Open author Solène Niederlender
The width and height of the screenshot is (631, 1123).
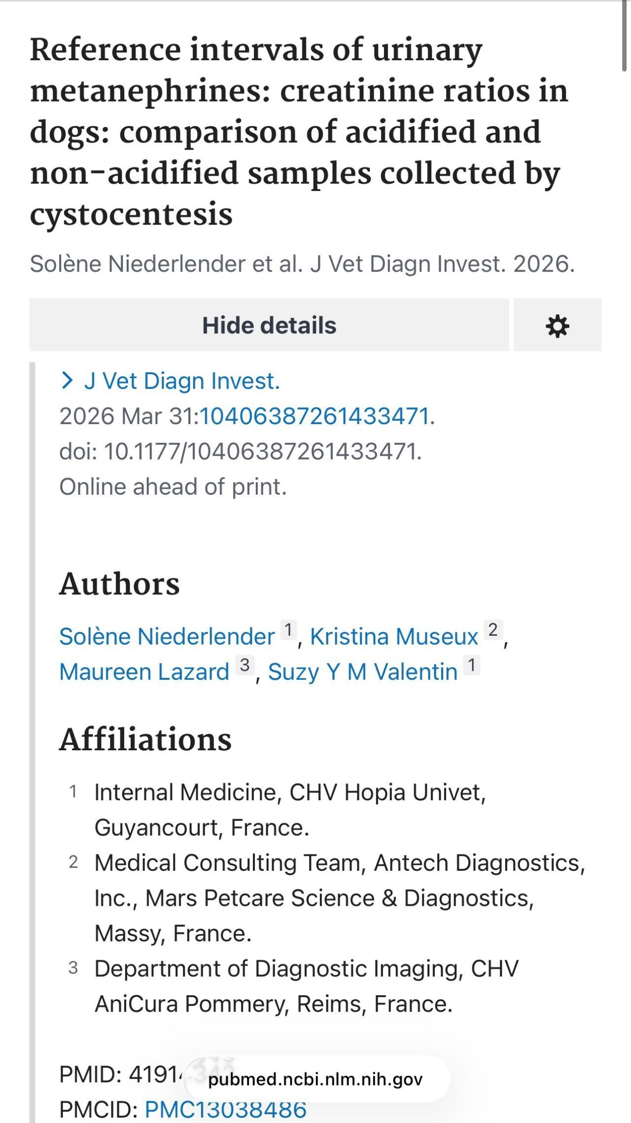(x=167, y=636)
